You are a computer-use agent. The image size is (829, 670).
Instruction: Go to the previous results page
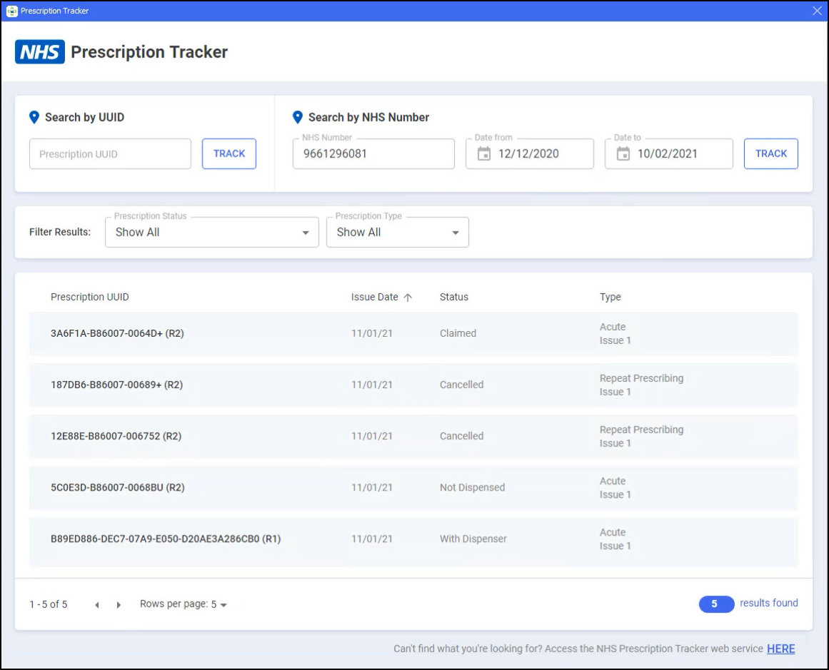point(97,605)
